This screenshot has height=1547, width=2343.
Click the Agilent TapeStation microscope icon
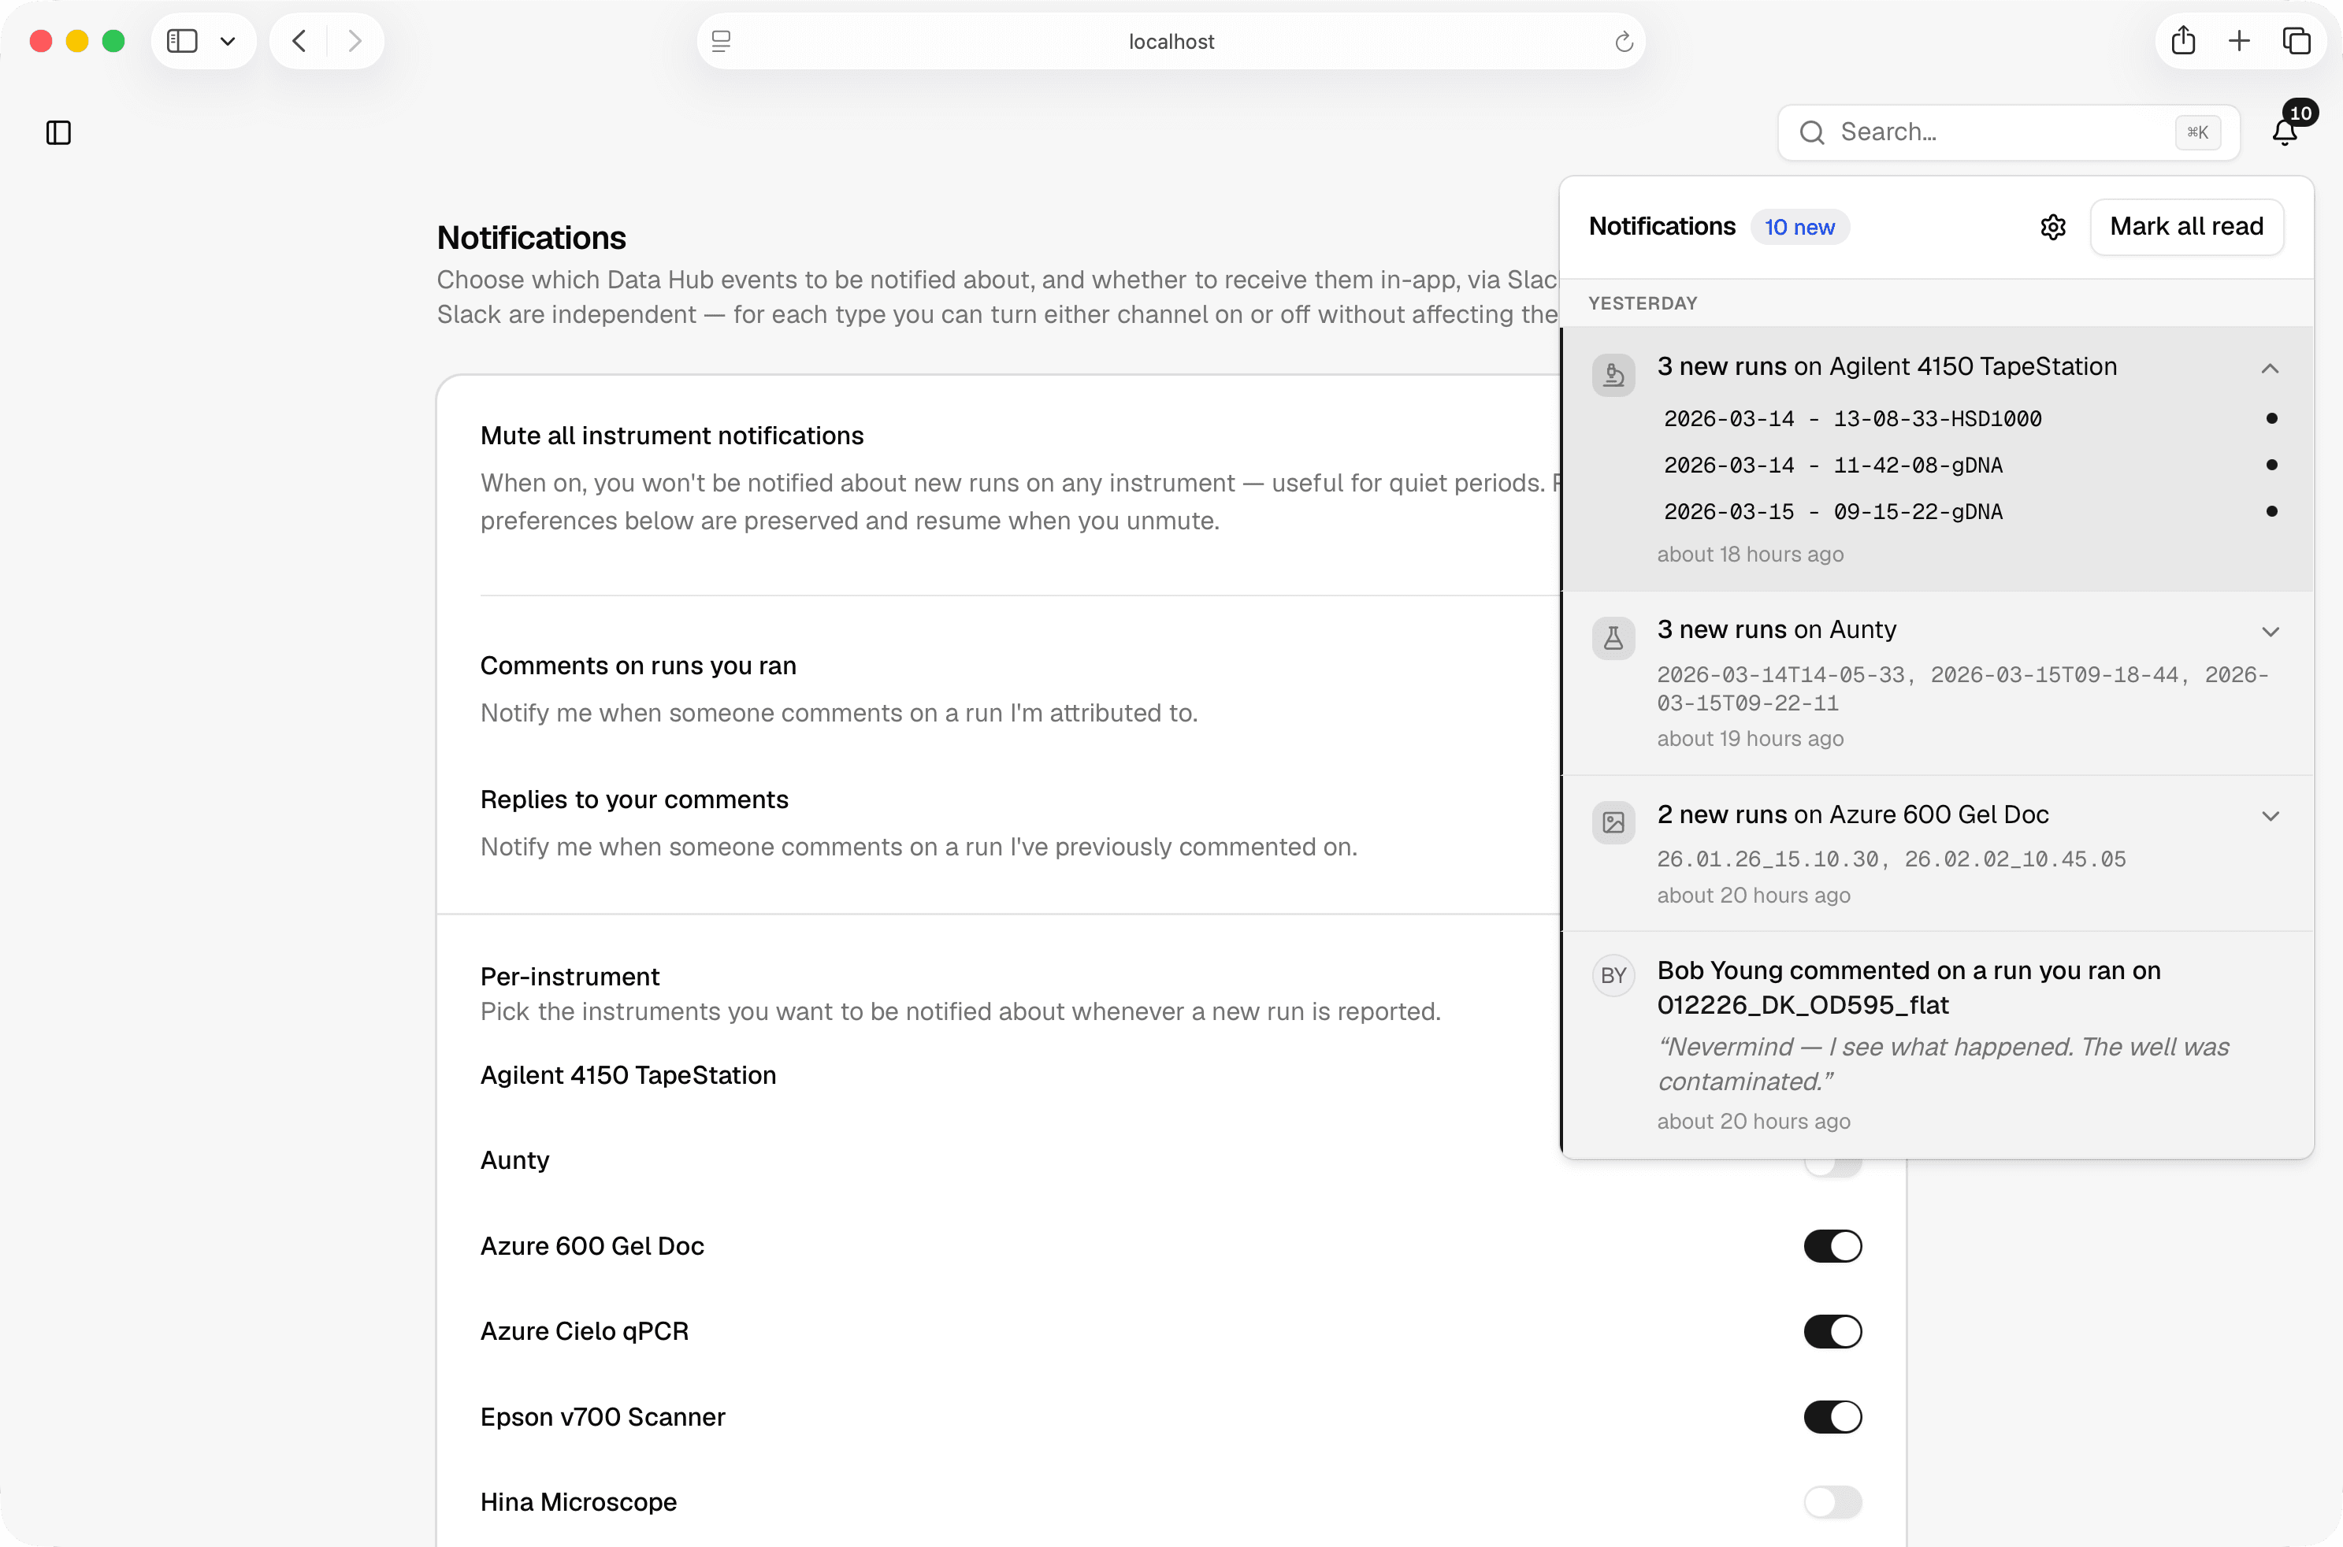(x=1613, y=375)
